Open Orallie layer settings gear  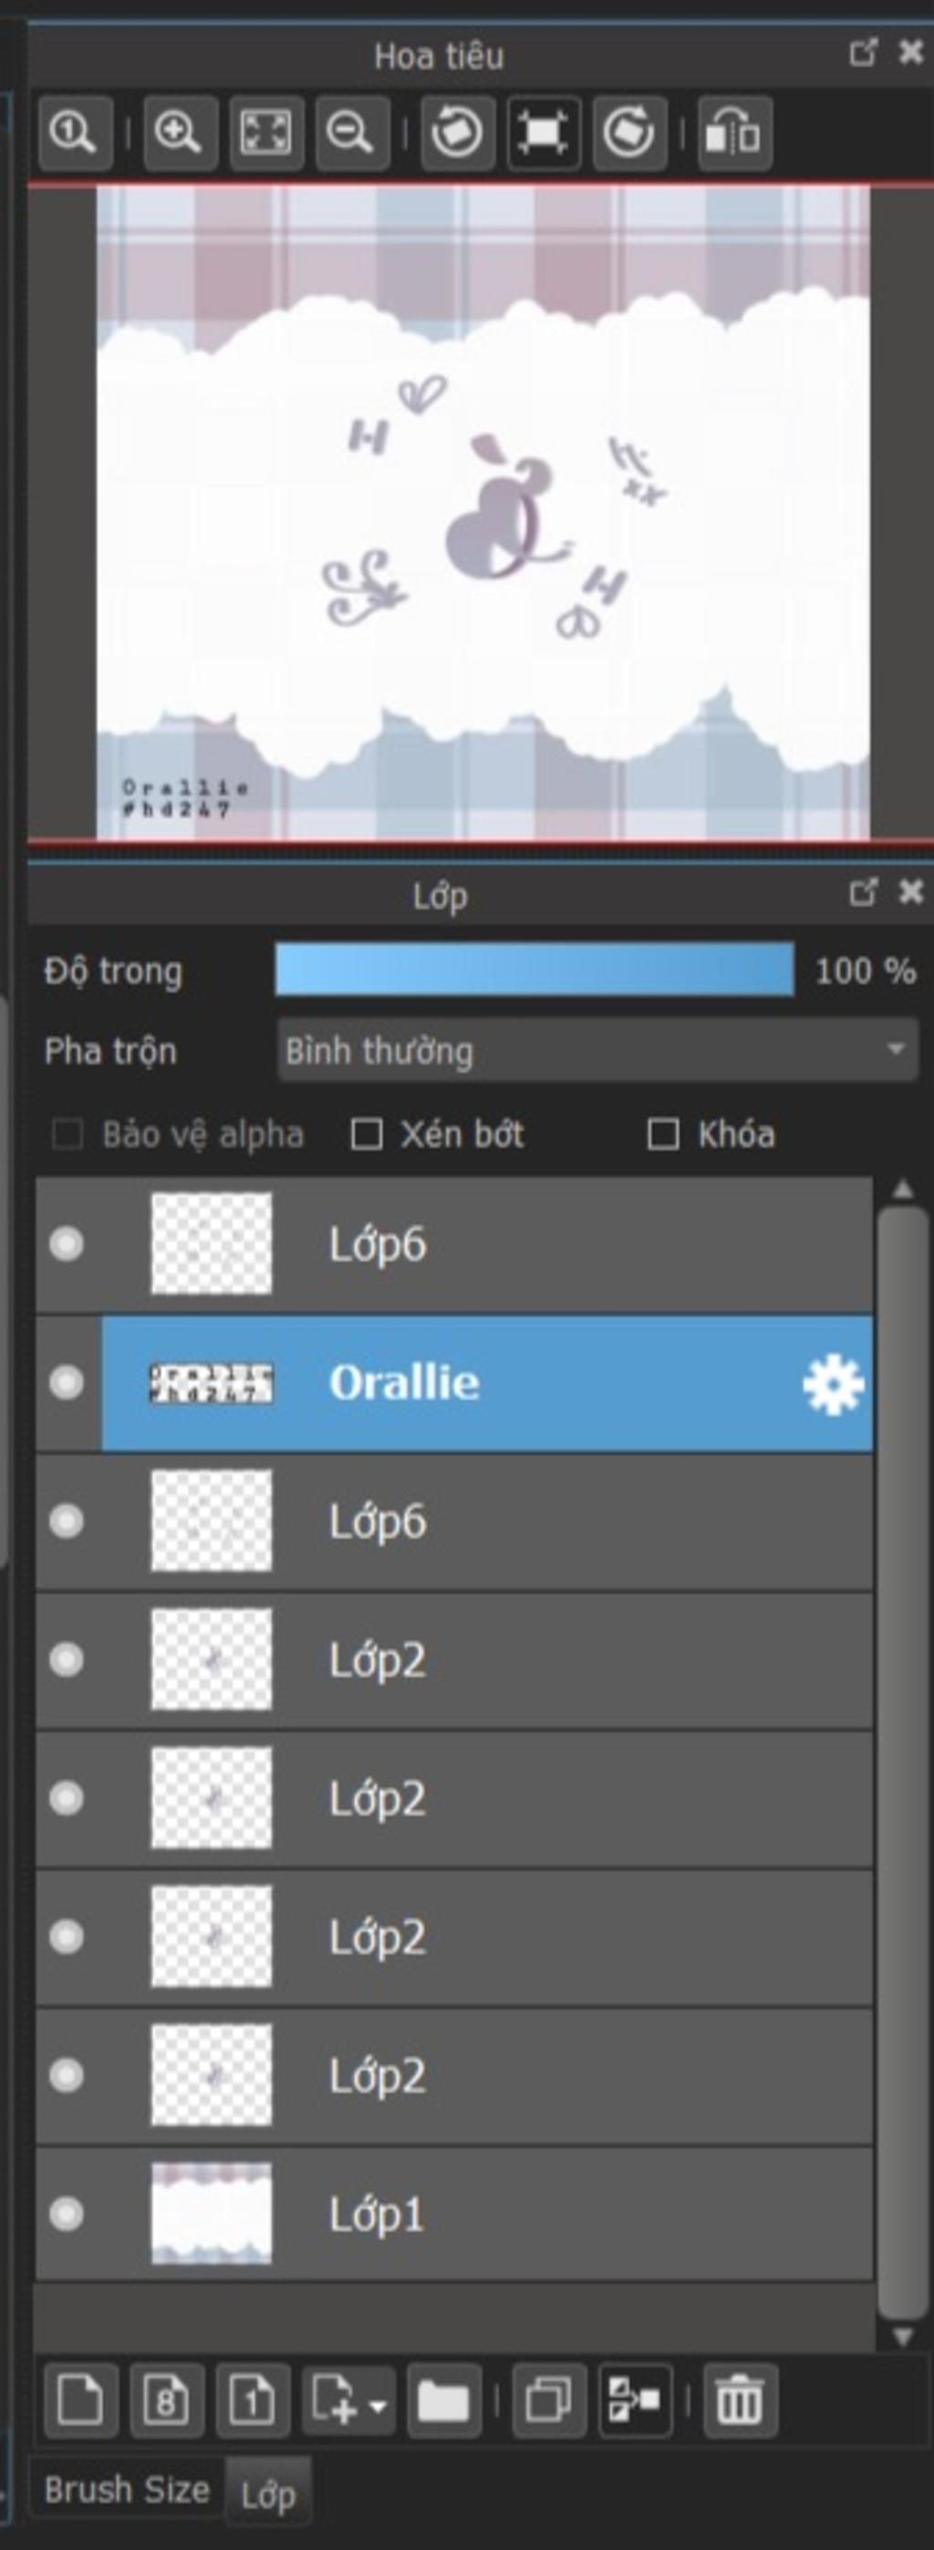[x=832, y=1383]
